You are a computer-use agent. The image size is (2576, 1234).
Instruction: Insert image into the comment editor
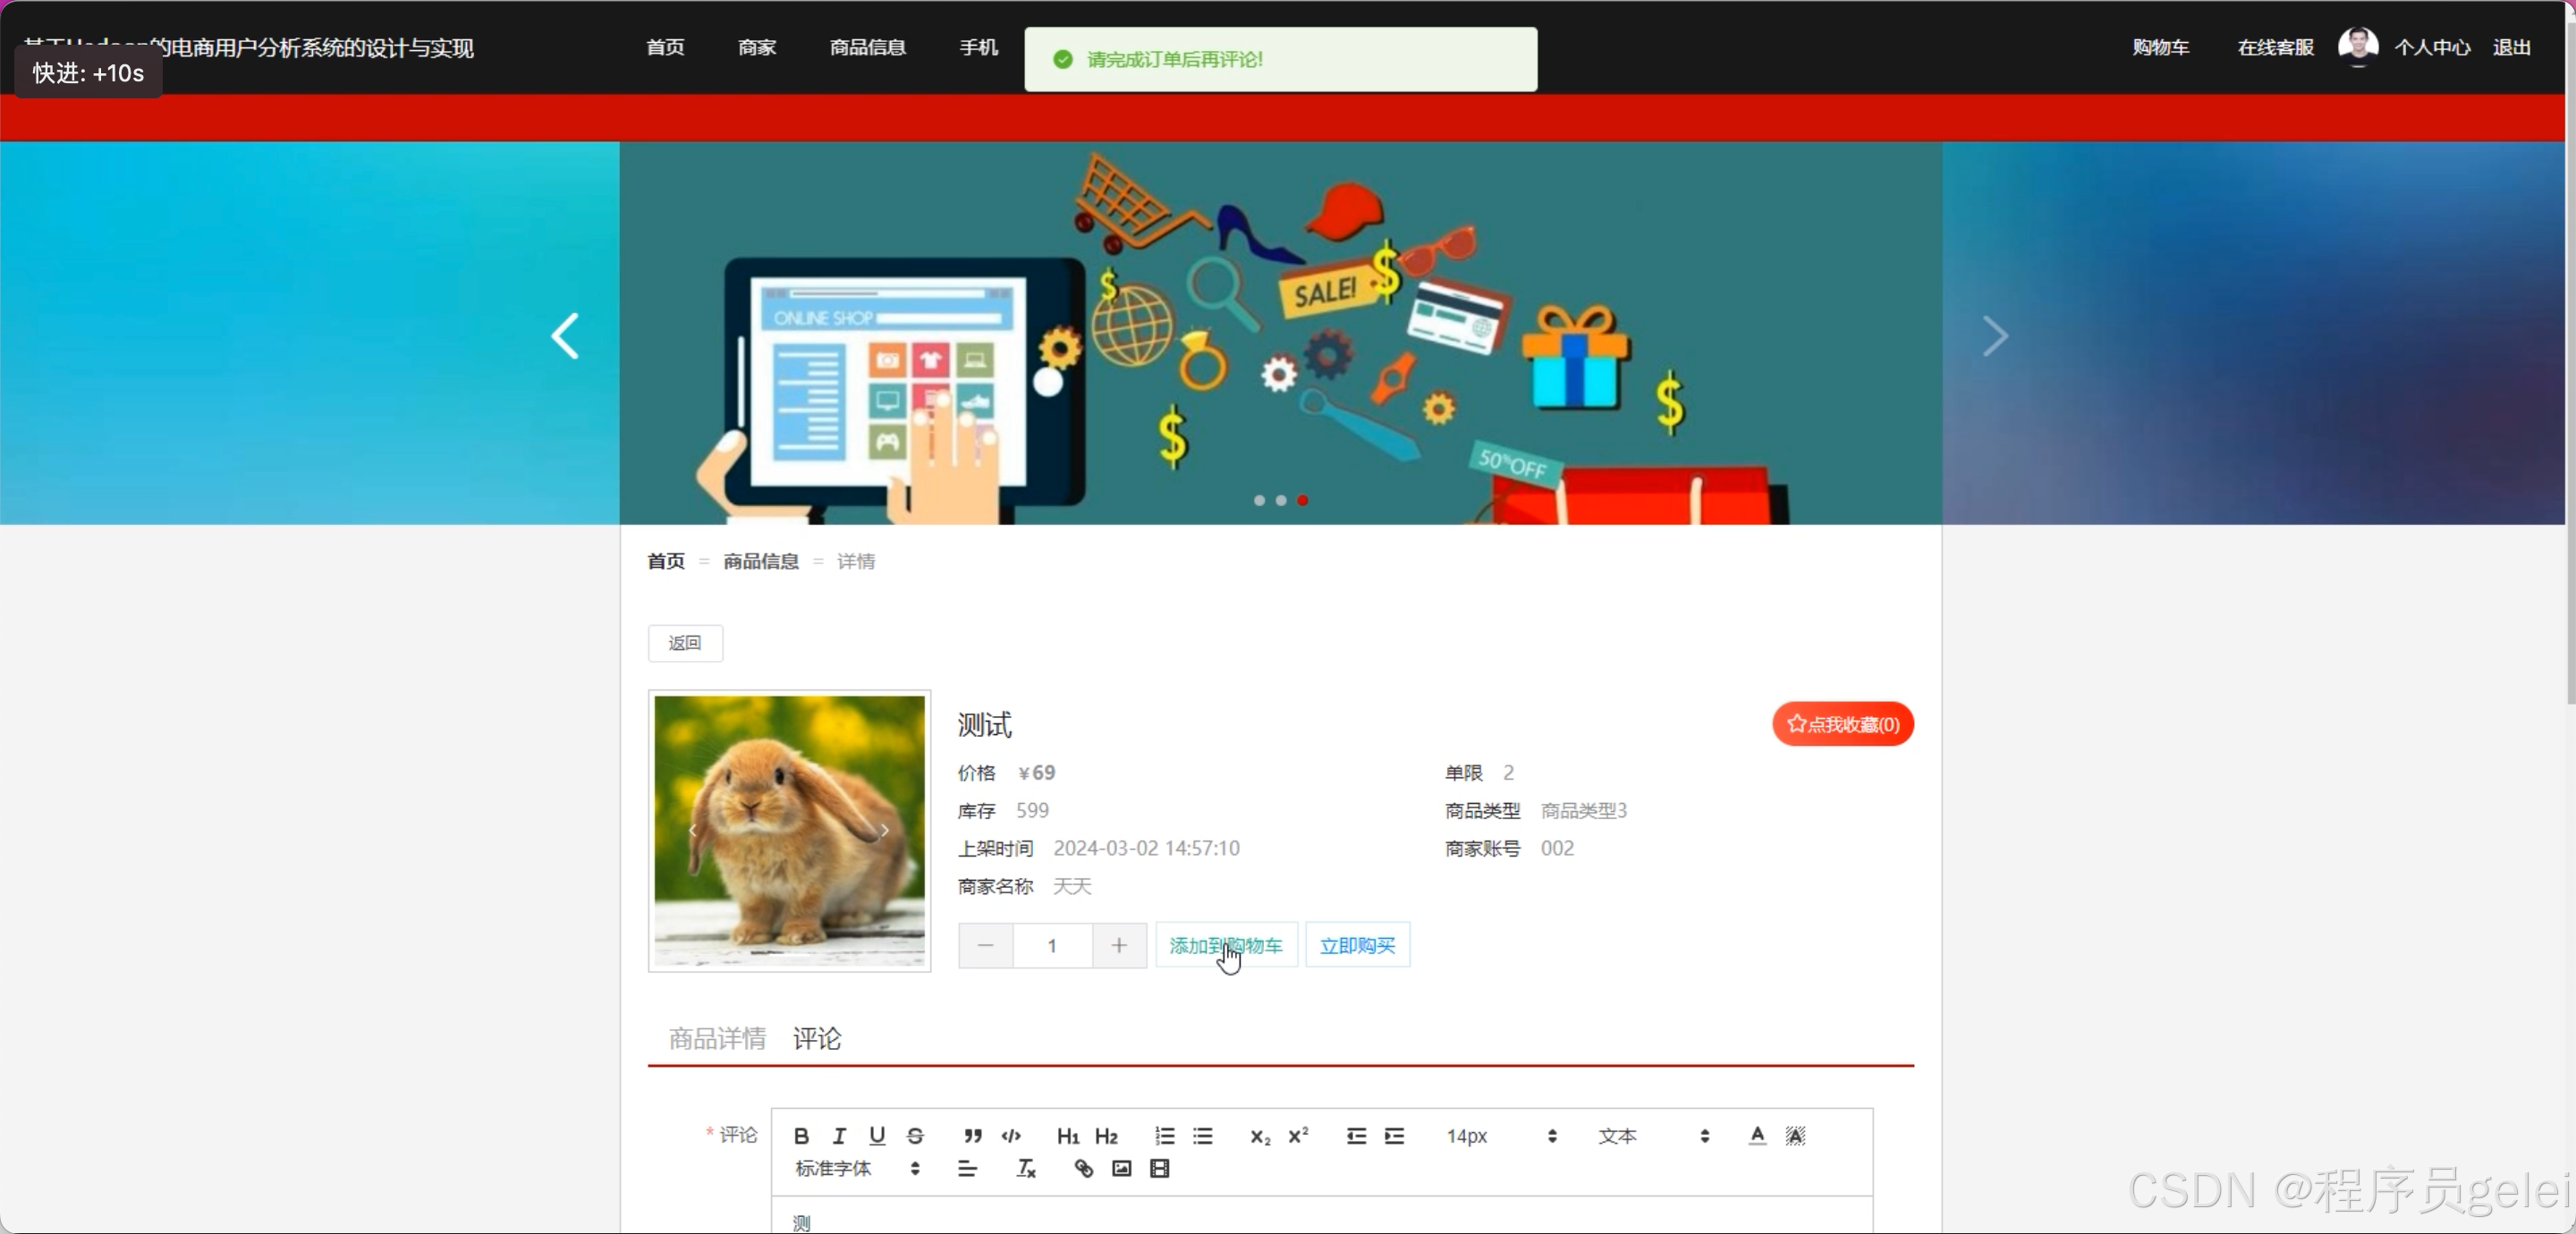tap(1121, 1169)
